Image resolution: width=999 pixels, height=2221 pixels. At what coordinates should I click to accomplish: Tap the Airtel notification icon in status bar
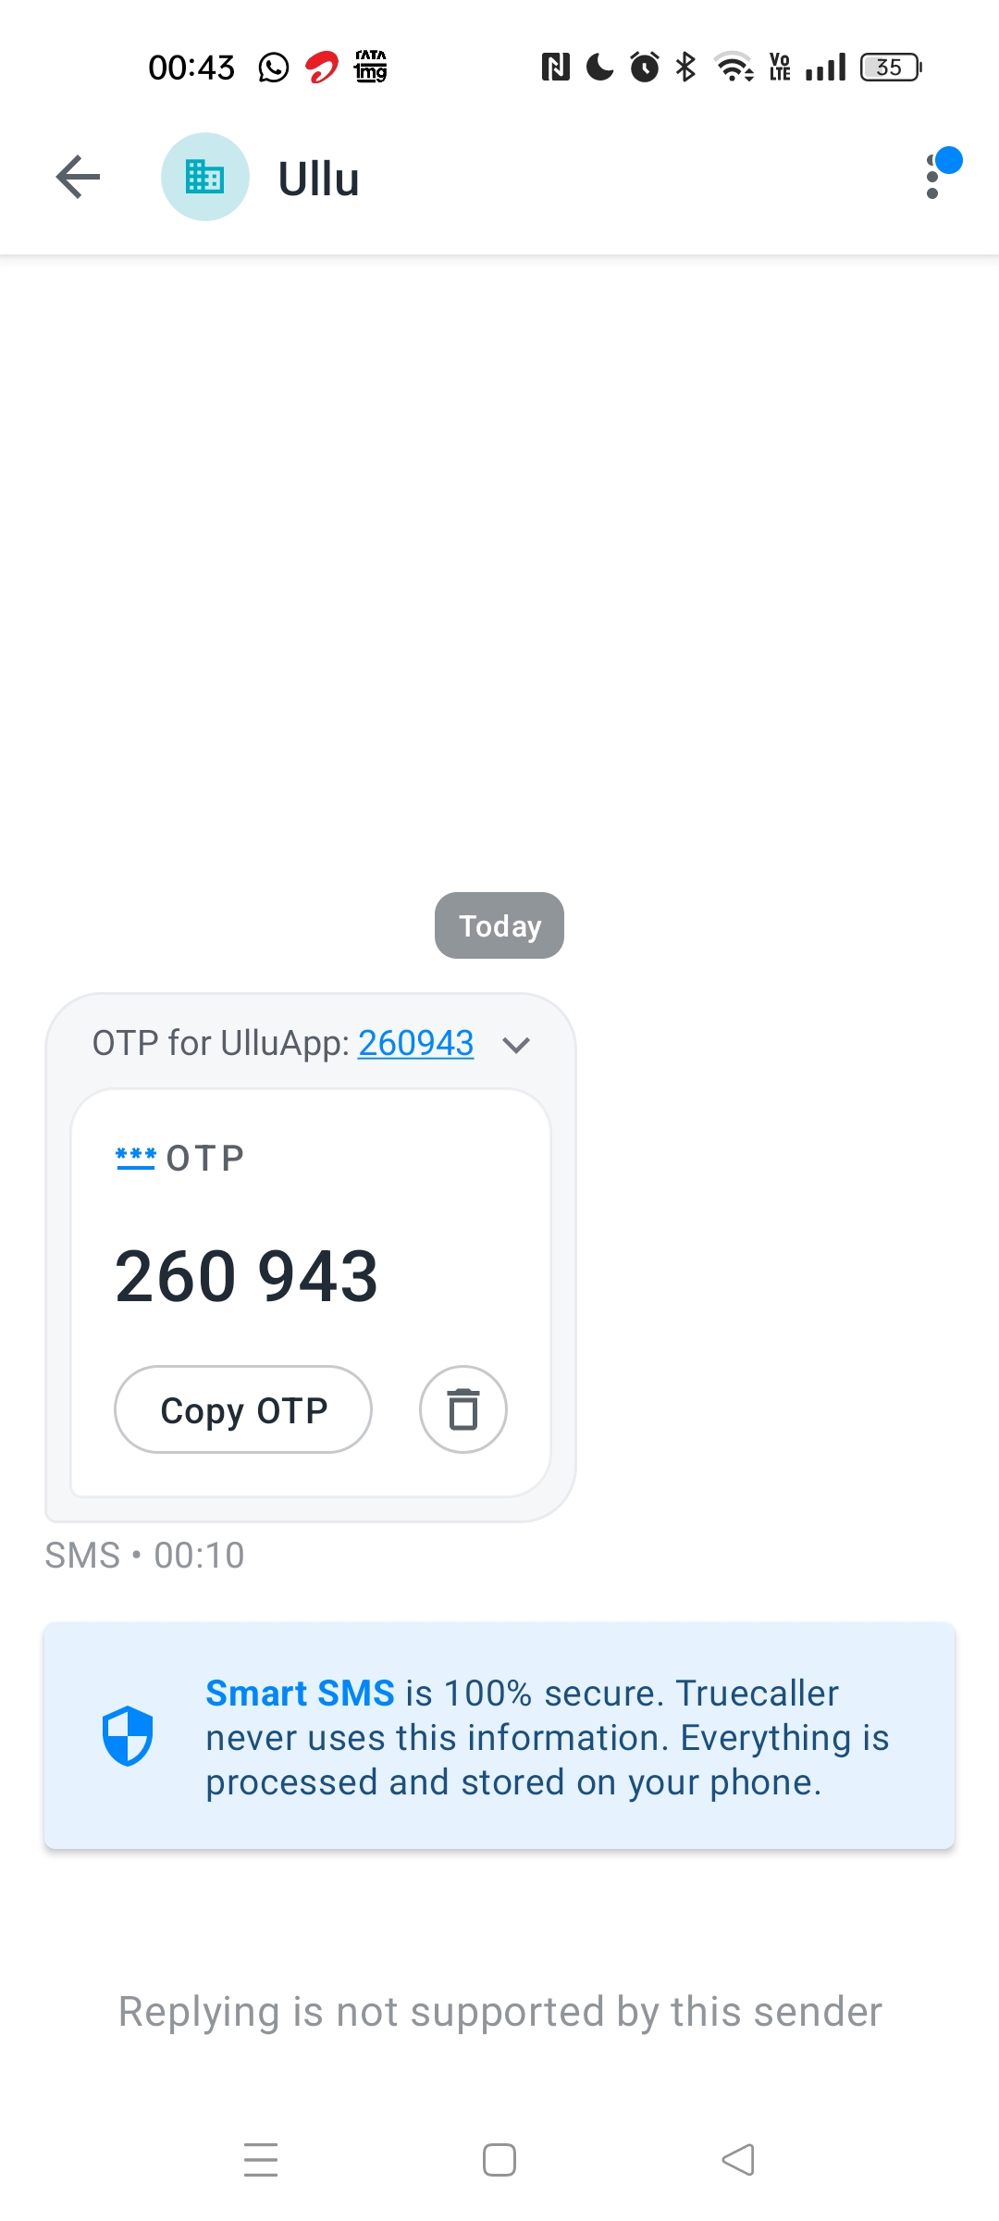[x=322, y=68]
